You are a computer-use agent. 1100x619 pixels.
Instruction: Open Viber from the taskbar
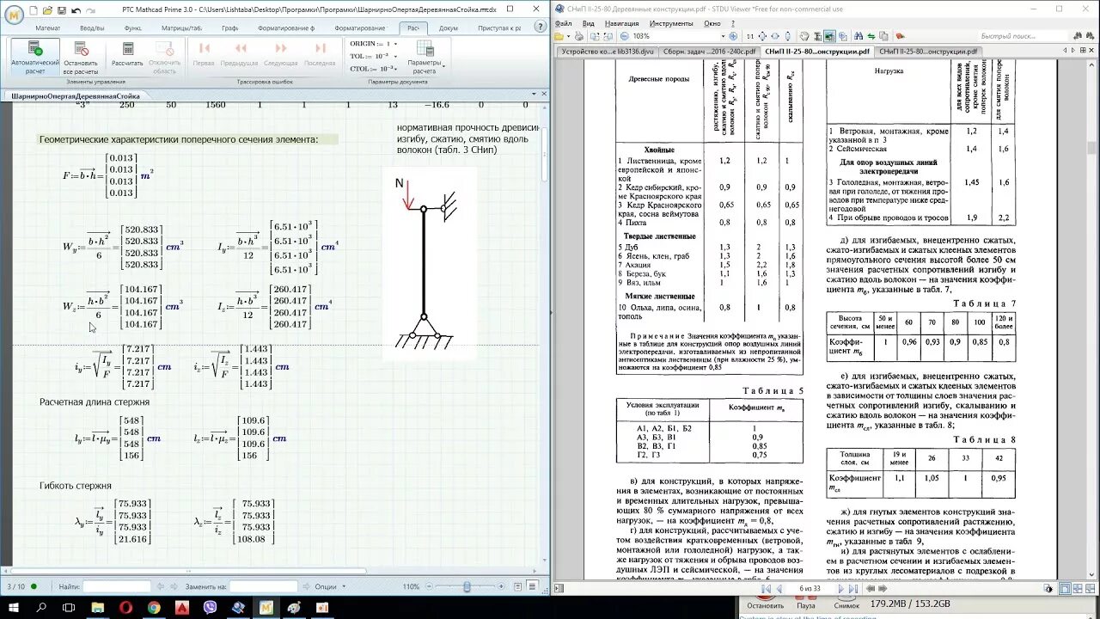210,607
